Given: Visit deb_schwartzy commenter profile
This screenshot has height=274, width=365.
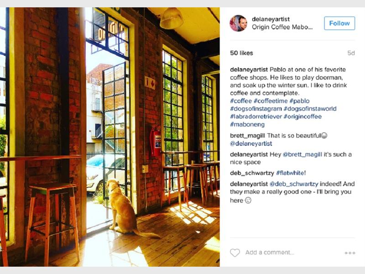Looking at the screenshot, I should (252, 173).
